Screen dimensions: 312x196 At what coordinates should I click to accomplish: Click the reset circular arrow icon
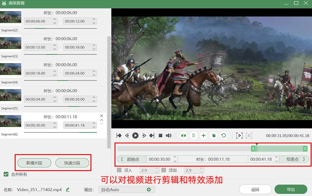pos(224,135)
